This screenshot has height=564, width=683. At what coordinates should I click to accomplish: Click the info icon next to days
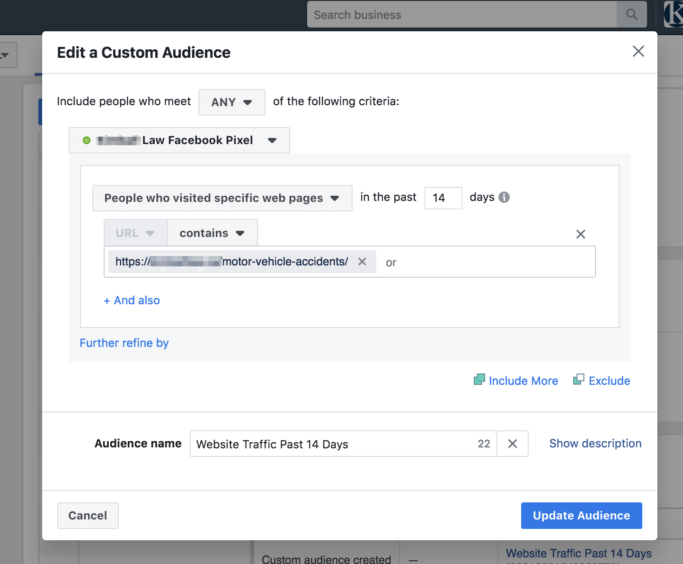[x=504, y=197]
